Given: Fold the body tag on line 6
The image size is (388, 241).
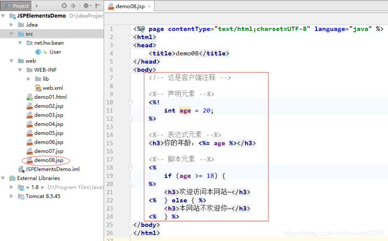Looking at the screenshot, I should coord(130,70).
